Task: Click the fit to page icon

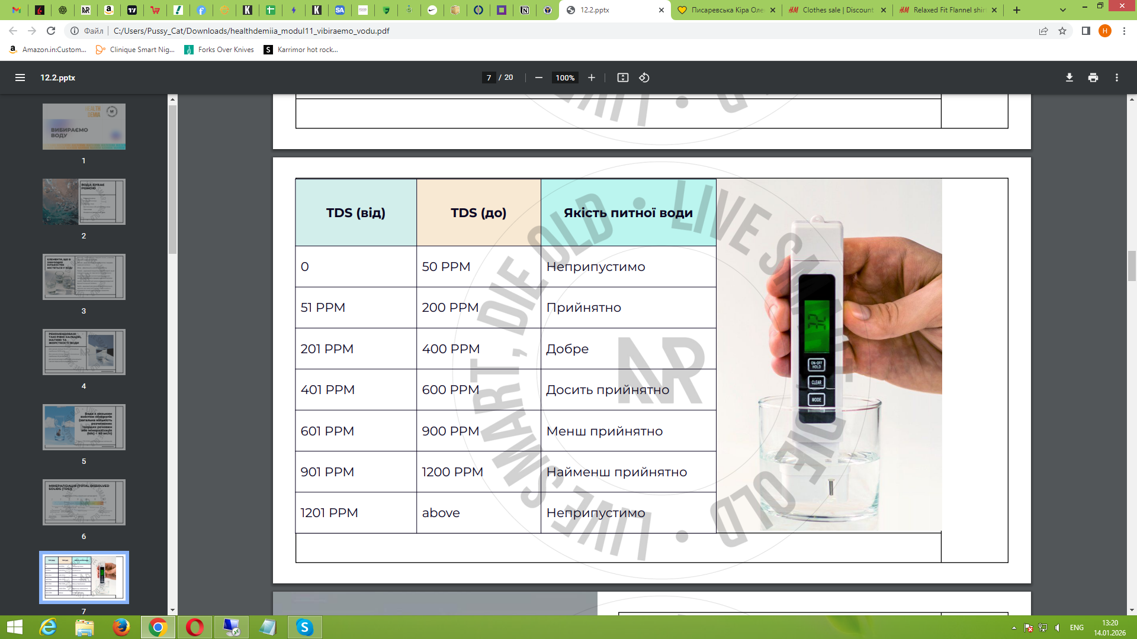Action: (622, 78)
